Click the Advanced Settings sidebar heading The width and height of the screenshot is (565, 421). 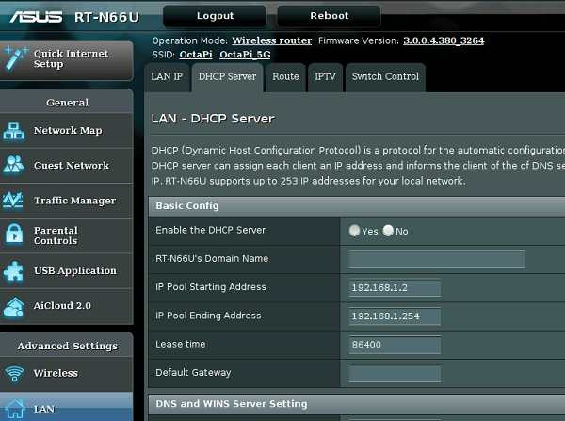click(x=68, y=346)
